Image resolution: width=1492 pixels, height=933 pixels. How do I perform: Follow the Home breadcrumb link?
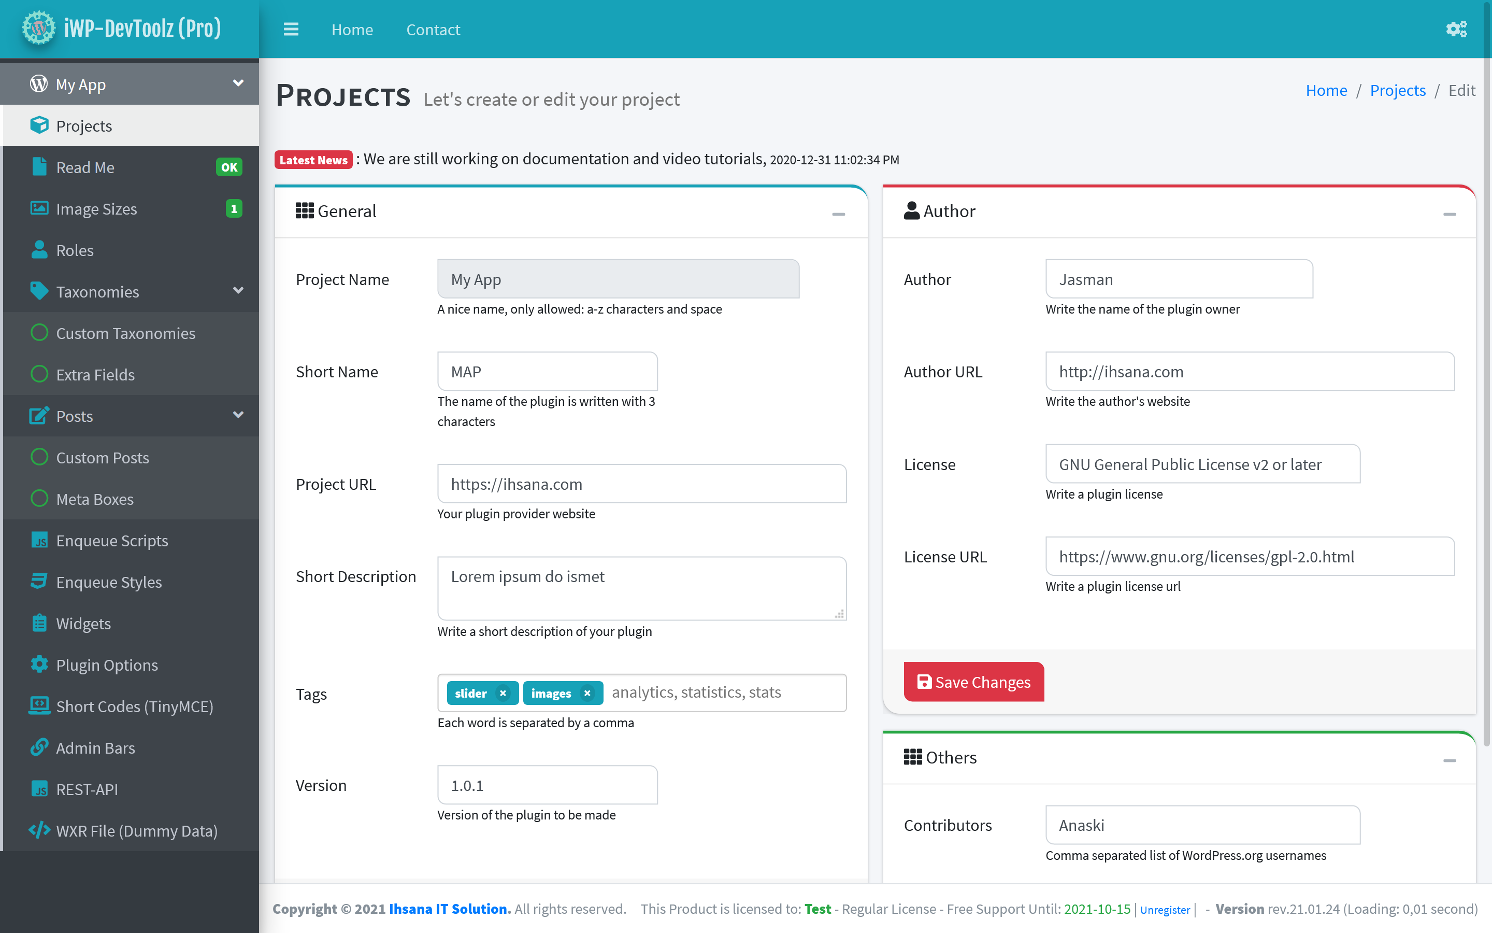click(x=1326, y=90)
